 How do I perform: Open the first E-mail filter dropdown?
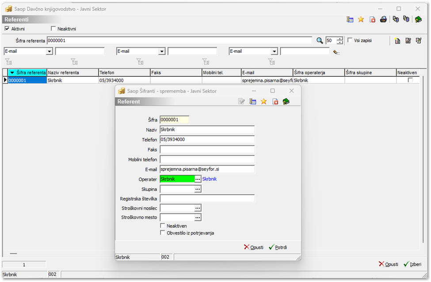click(x=49, y=52)
